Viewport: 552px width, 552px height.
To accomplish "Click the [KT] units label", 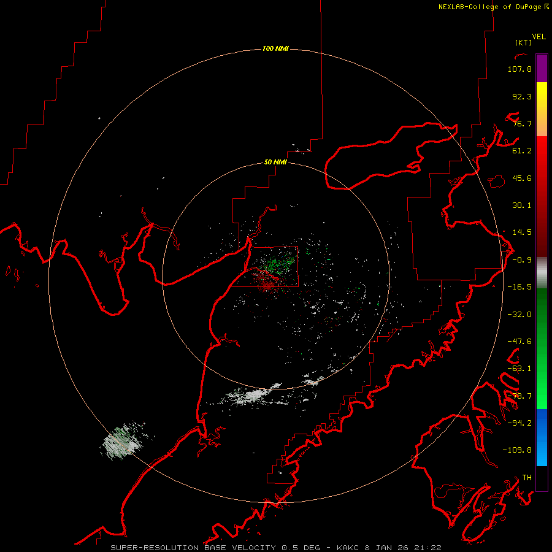I will [523, 42].
